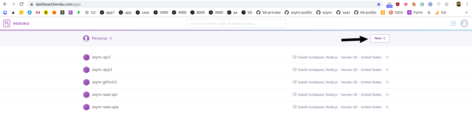Focus the Jump to Favorites search field
The width and height of the screenshot is (472, 132).
[236, 23]
